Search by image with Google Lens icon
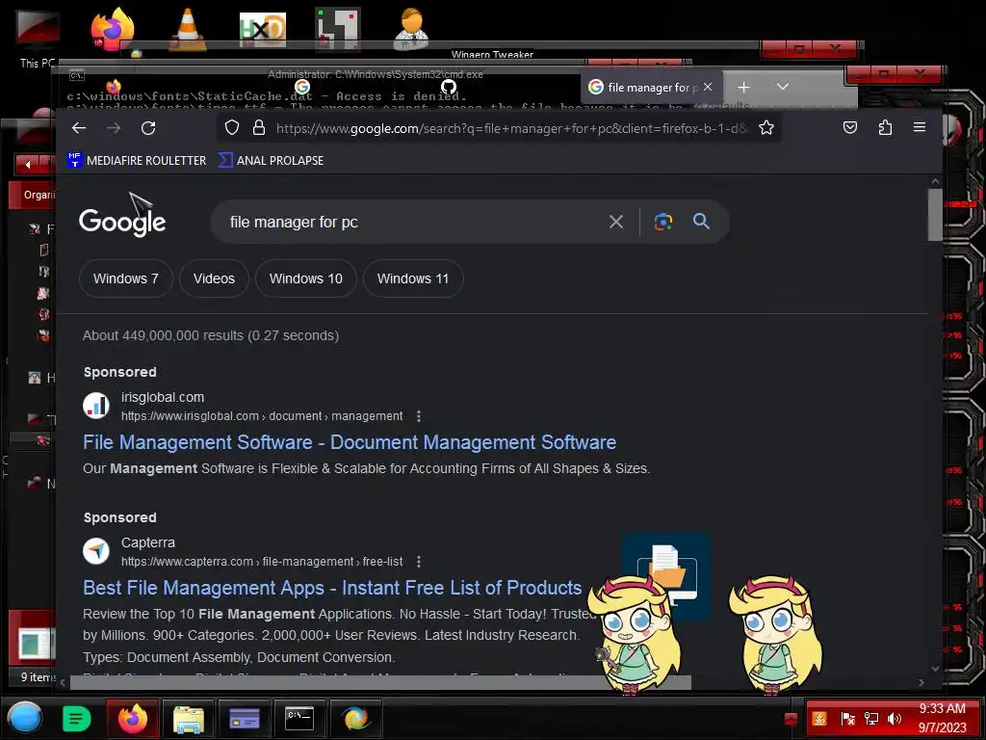The width and height of the screenshot is (986, 740). (x=662, y=222)
